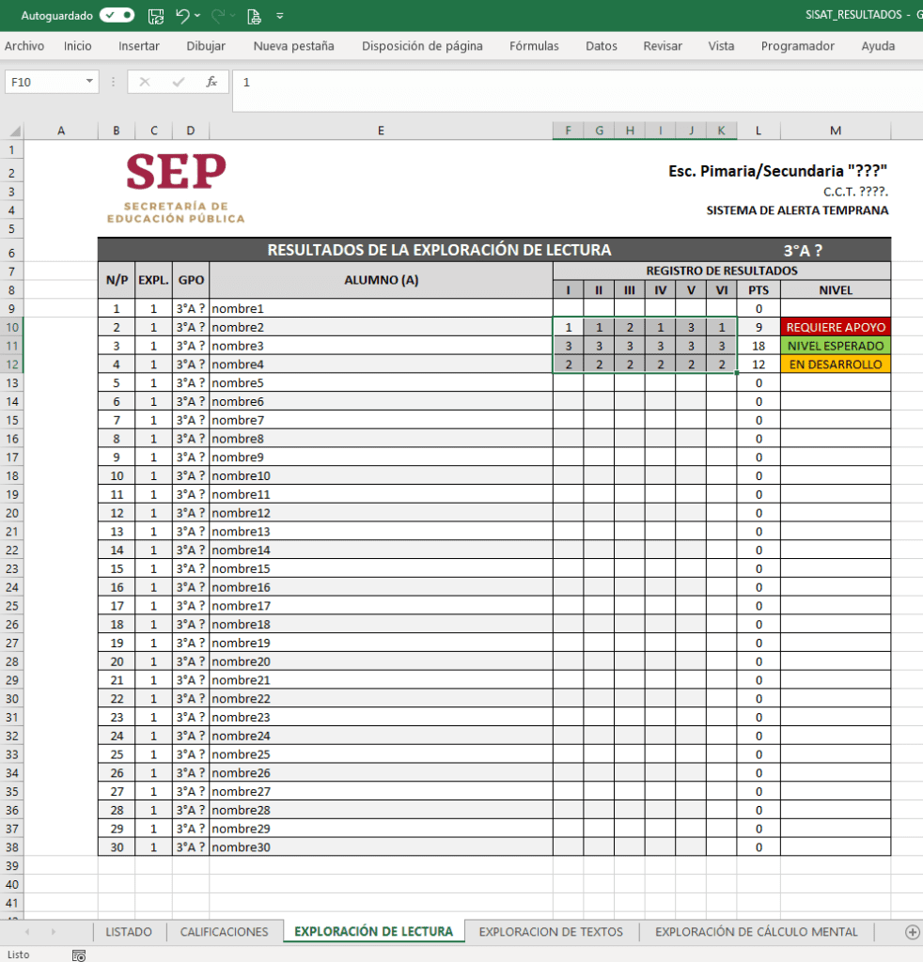923x962 pixels.
Task: Switch to EXPLORACION DE TEXTOS sheet tab
Action: coord(551,931)
